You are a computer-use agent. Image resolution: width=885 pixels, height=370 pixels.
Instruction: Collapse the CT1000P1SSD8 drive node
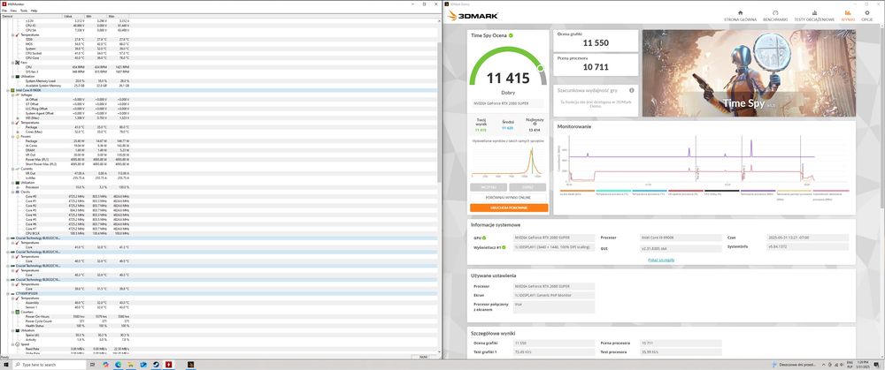tap(7, 293)
